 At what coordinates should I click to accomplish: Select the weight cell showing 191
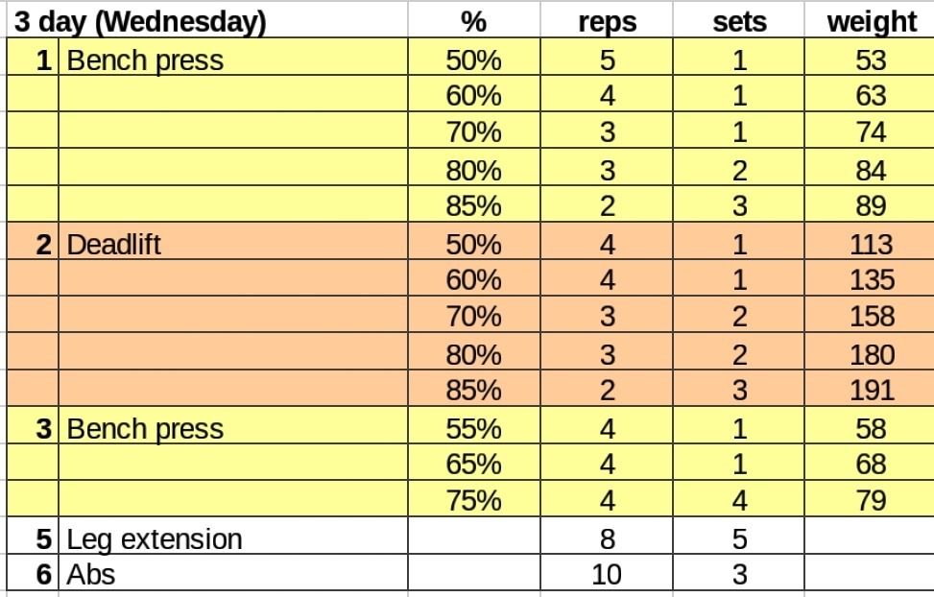point(872,391)
